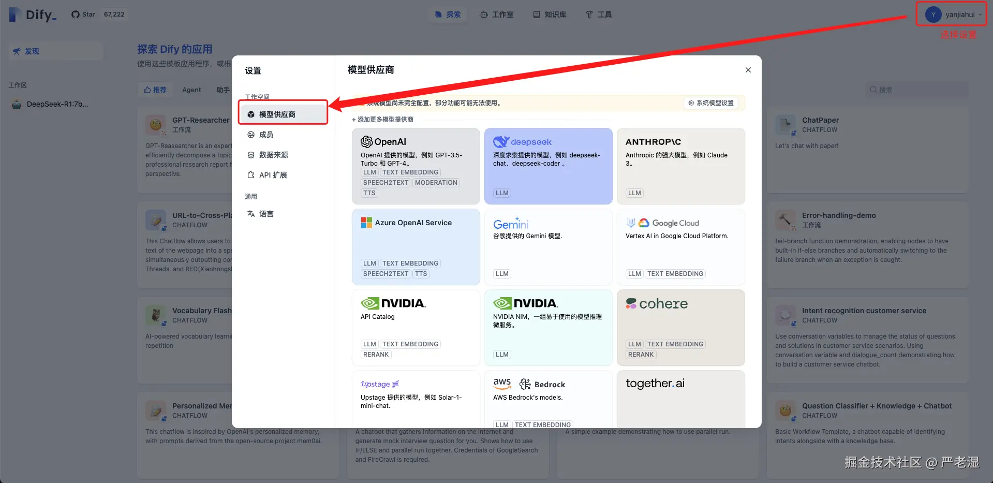Select the Gemini provider card
This screenshot has height=483, width=993.
(x=548, y=247)
